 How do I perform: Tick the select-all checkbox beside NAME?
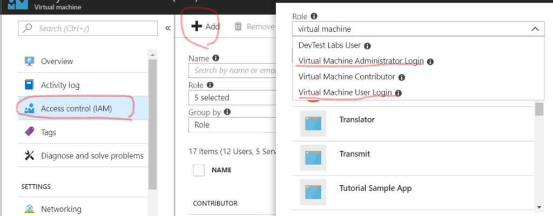[x=199, y=170]
